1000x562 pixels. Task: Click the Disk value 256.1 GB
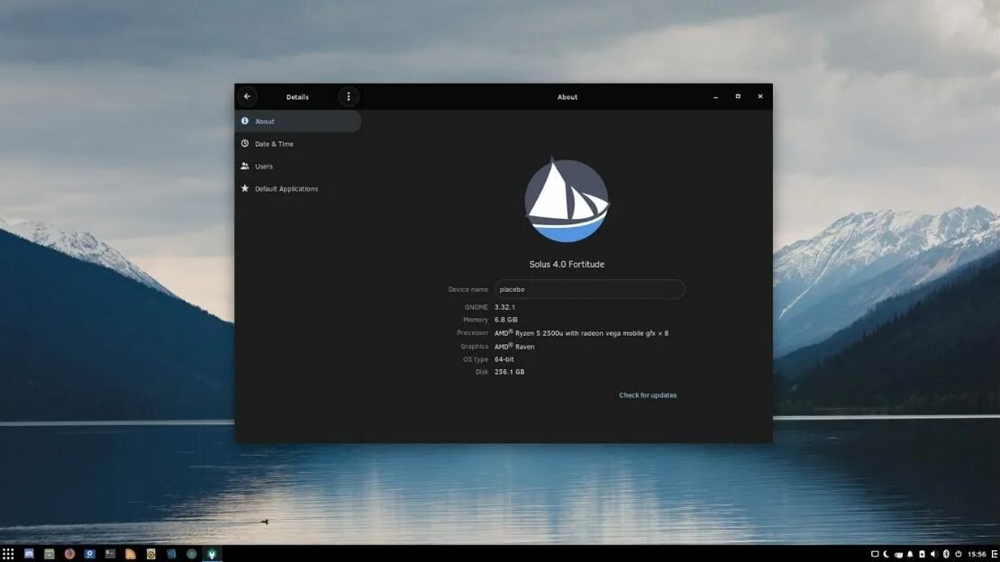(x=510, y=372)
